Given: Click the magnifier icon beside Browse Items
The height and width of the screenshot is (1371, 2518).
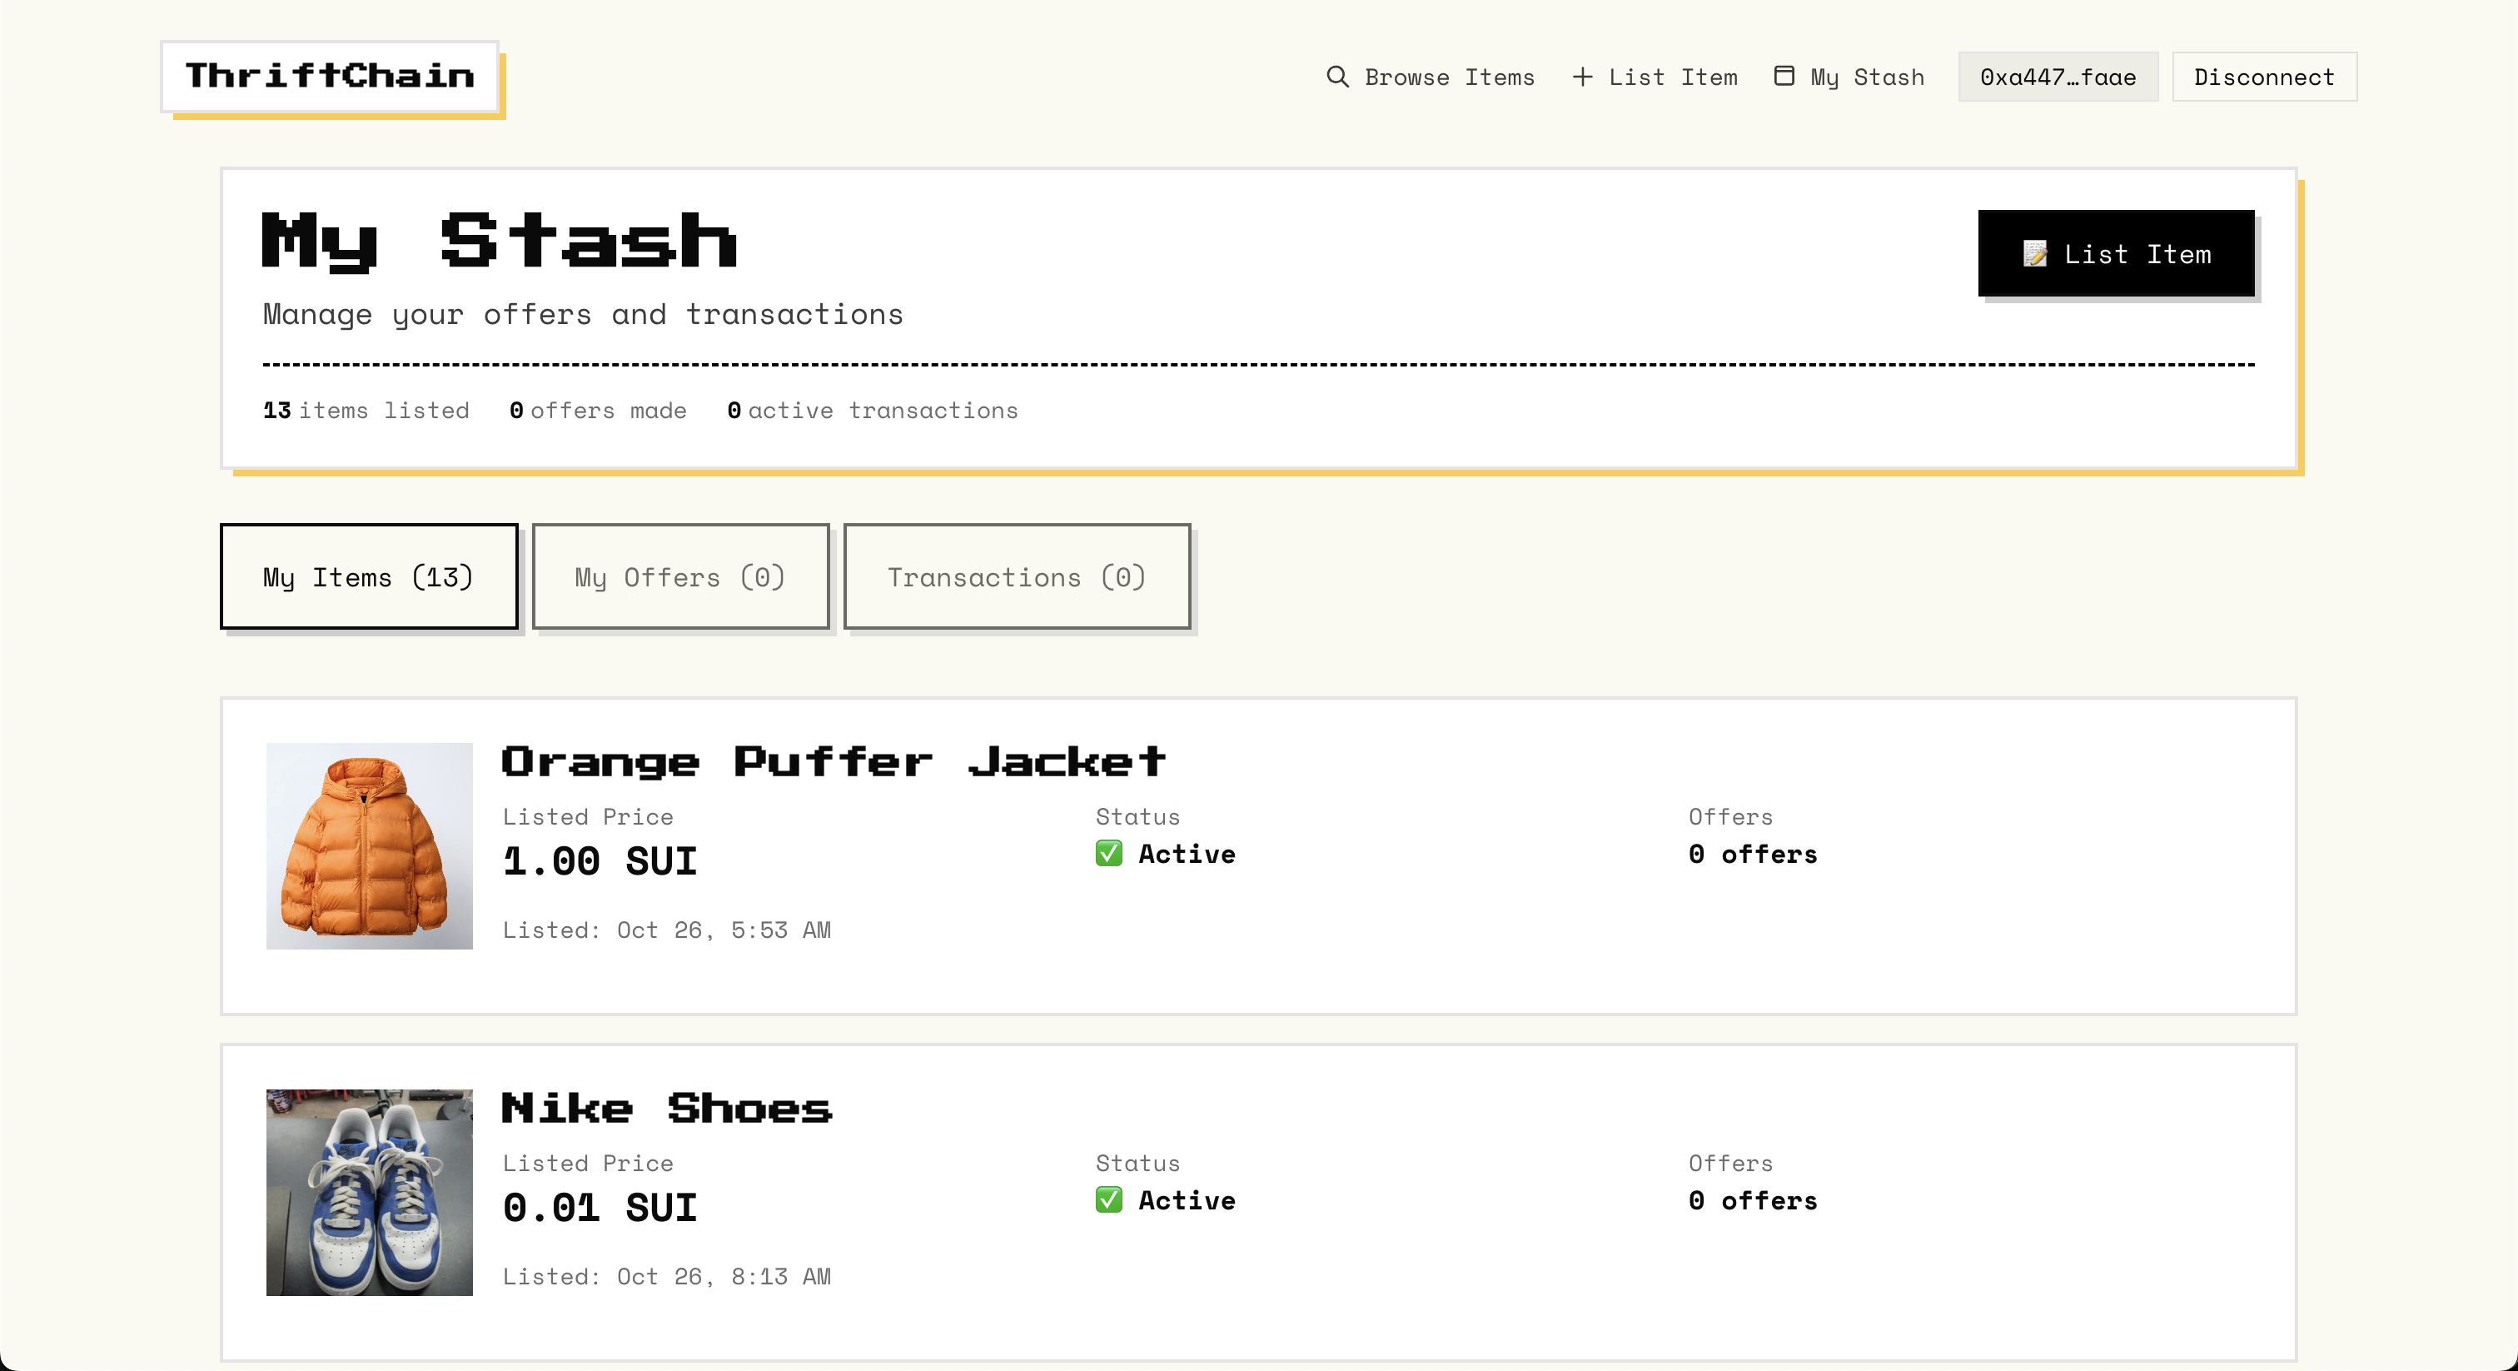Looking at the screenshot, I should click(x=1336, y=77).
